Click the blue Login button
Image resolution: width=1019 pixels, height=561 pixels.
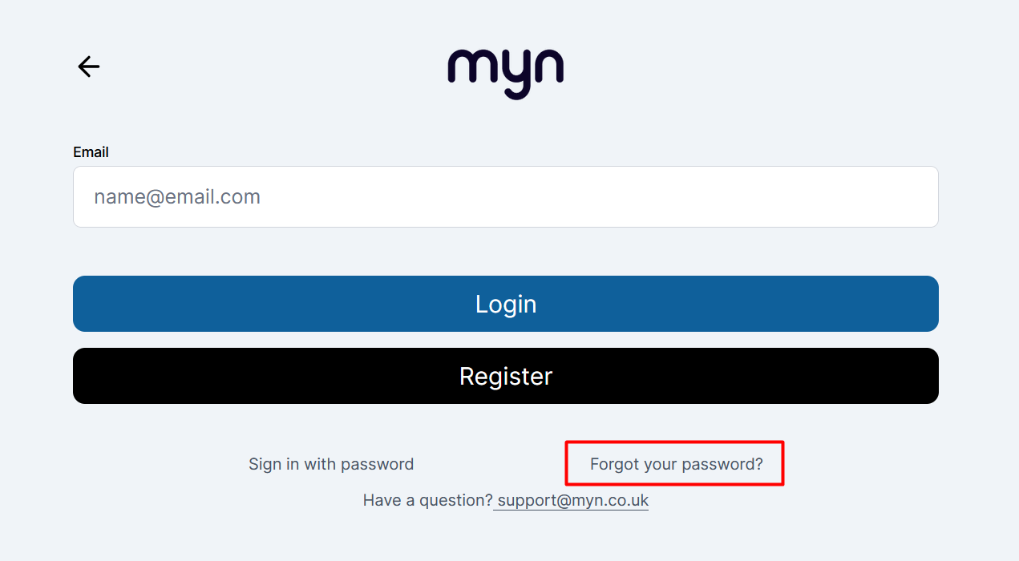tap(506, 304)
